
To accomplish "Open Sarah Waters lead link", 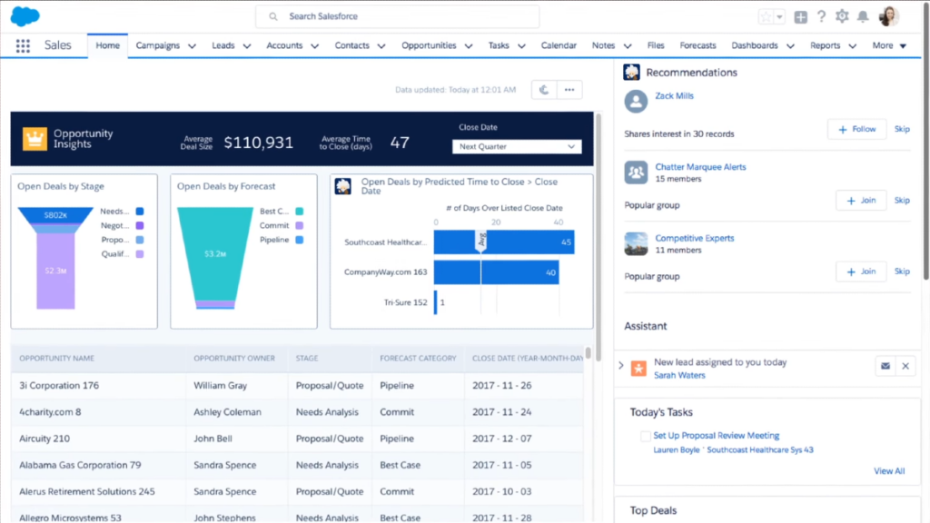I will coord(679,375).
